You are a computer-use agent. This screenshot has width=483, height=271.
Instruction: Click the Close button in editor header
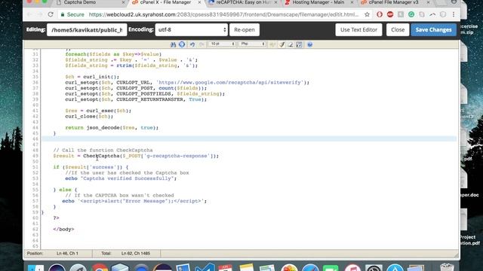pyautogui.click(x=398, y=30)
